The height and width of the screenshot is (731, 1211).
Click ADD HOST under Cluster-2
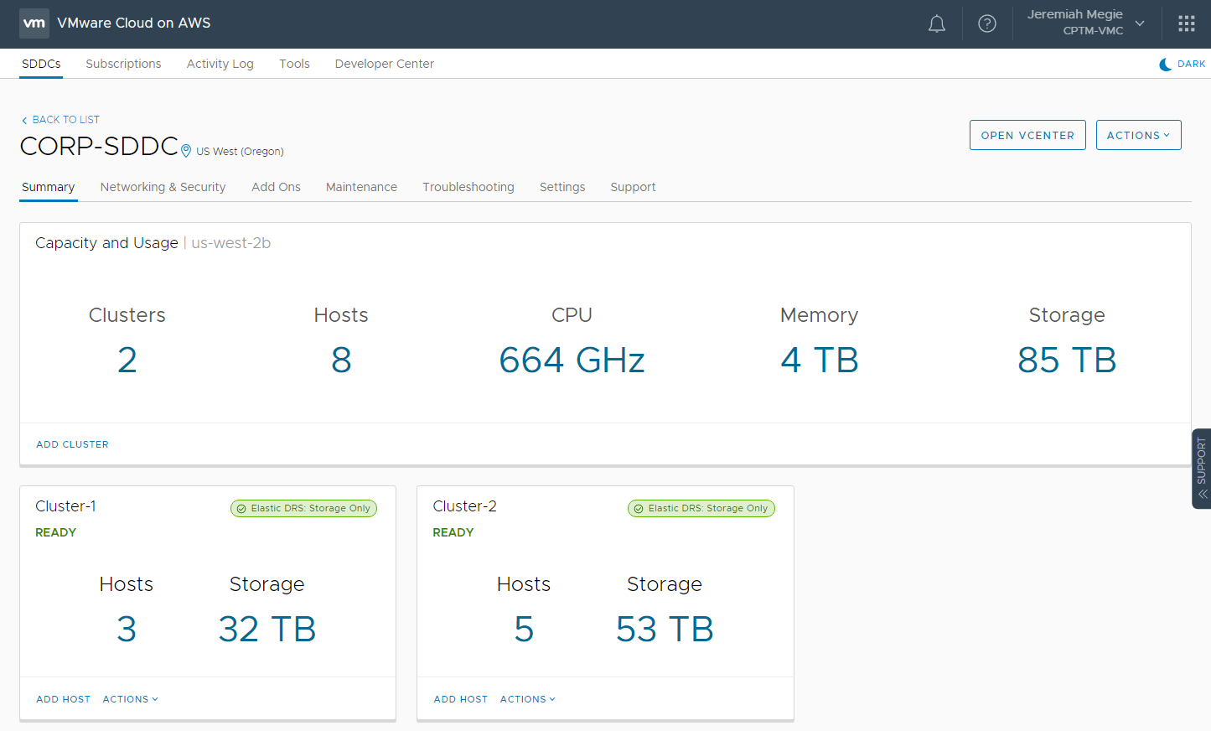point(460,699)
